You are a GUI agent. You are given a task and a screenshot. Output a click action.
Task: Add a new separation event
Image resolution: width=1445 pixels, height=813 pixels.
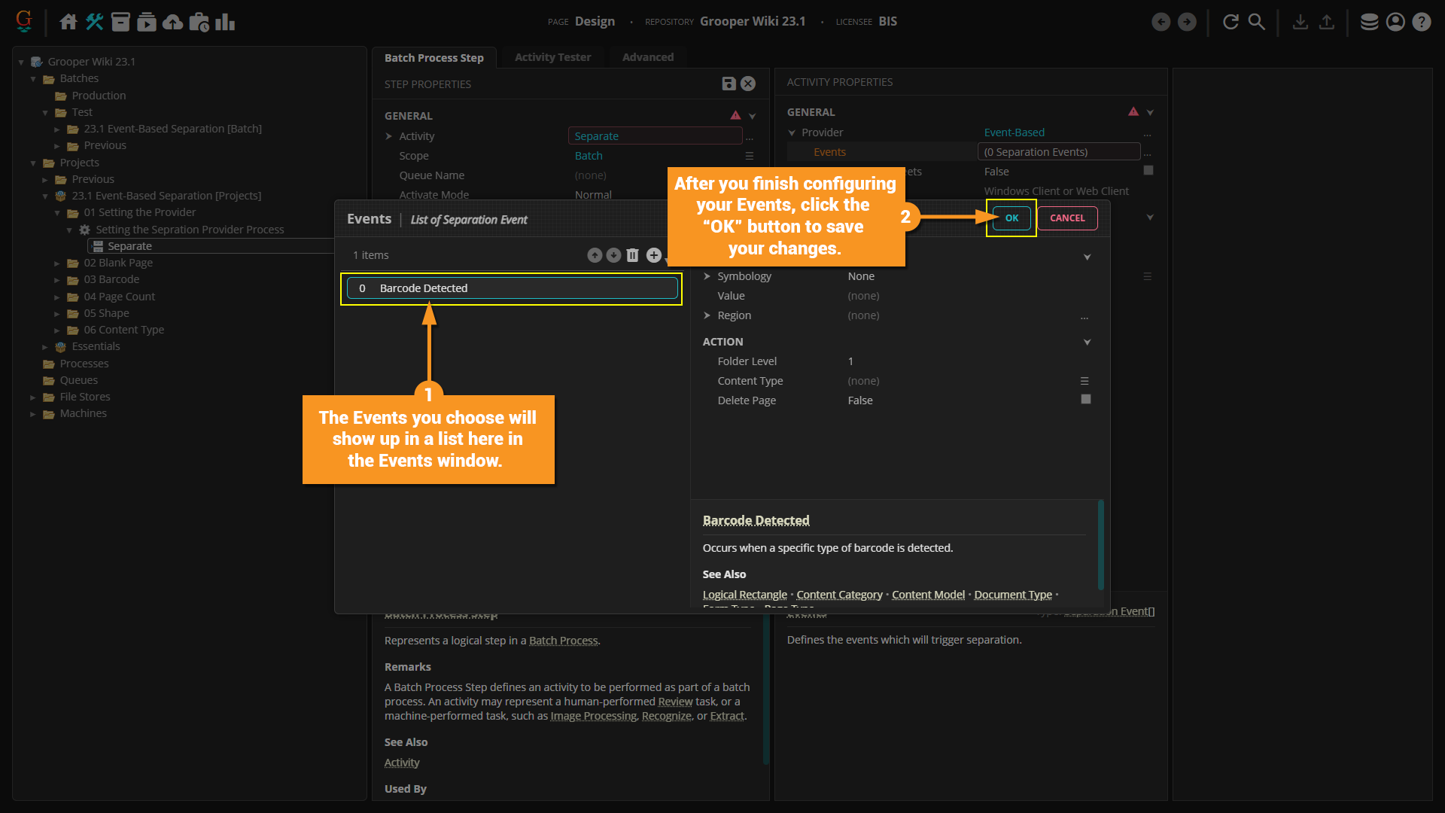653,256
